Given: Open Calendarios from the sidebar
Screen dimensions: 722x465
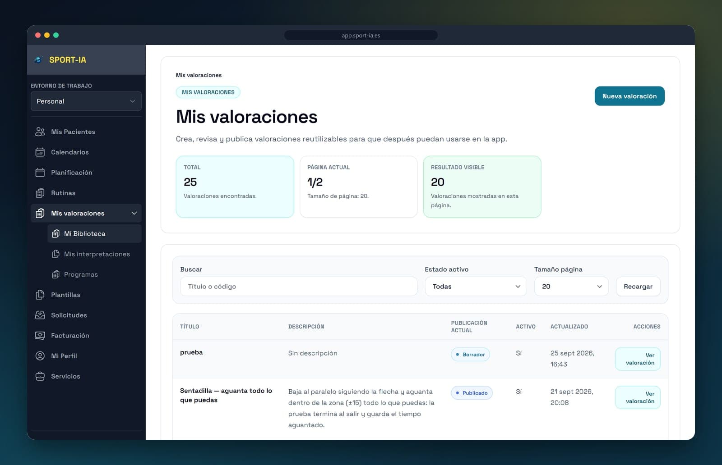Looking at the screenshot, I should 86,152.
